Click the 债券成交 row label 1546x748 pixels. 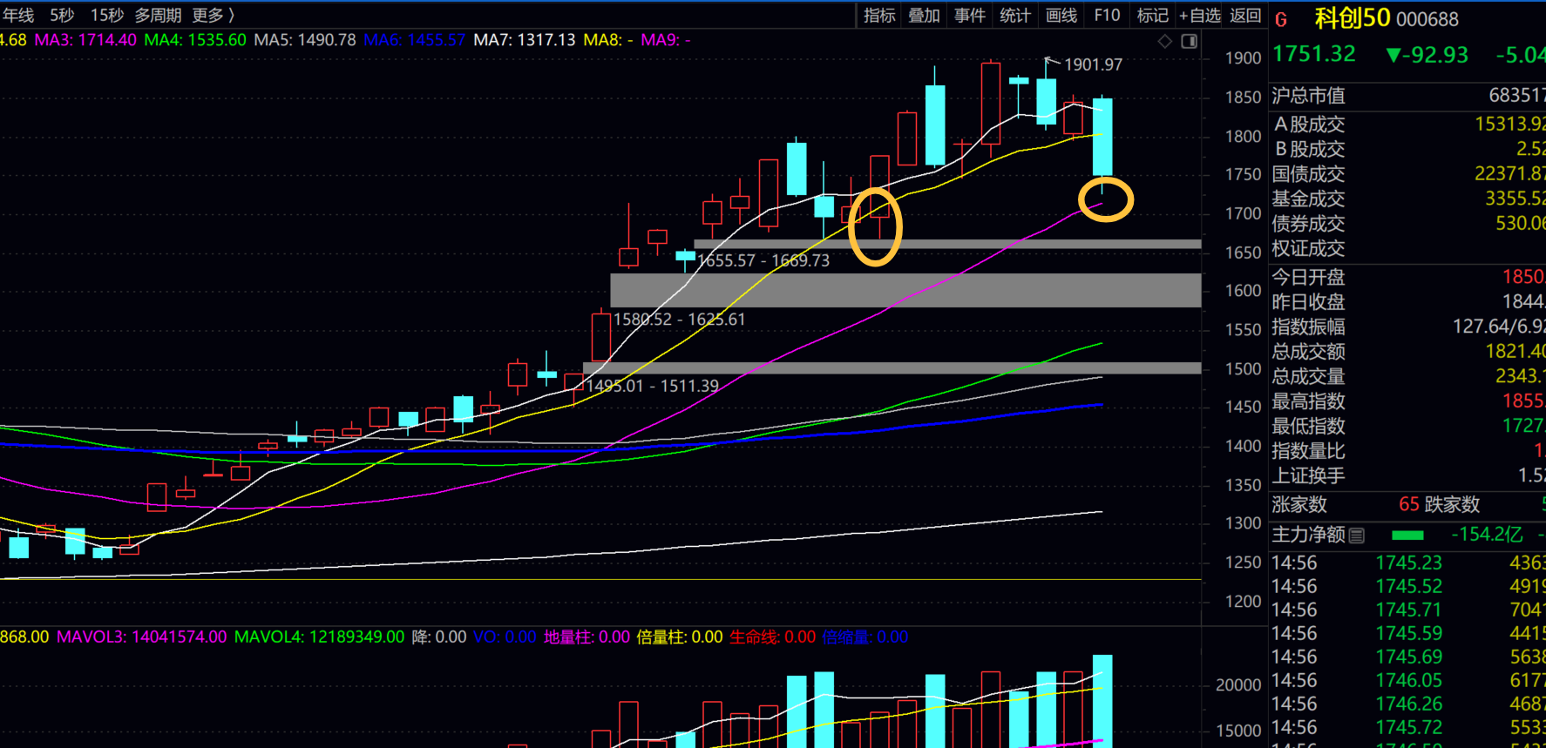coord(1308,224)
